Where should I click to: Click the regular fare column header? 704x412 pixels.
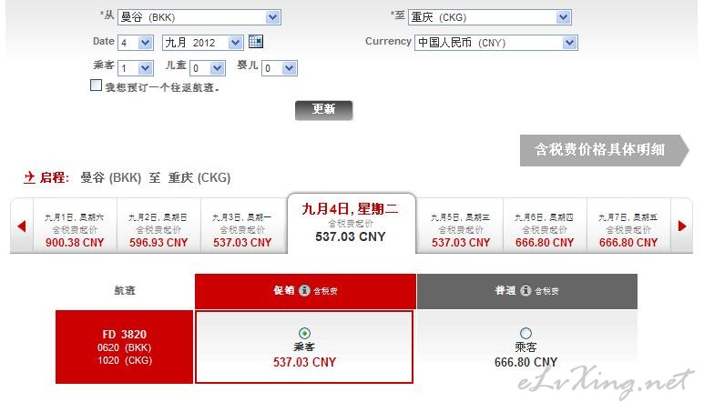coord(527,291)
